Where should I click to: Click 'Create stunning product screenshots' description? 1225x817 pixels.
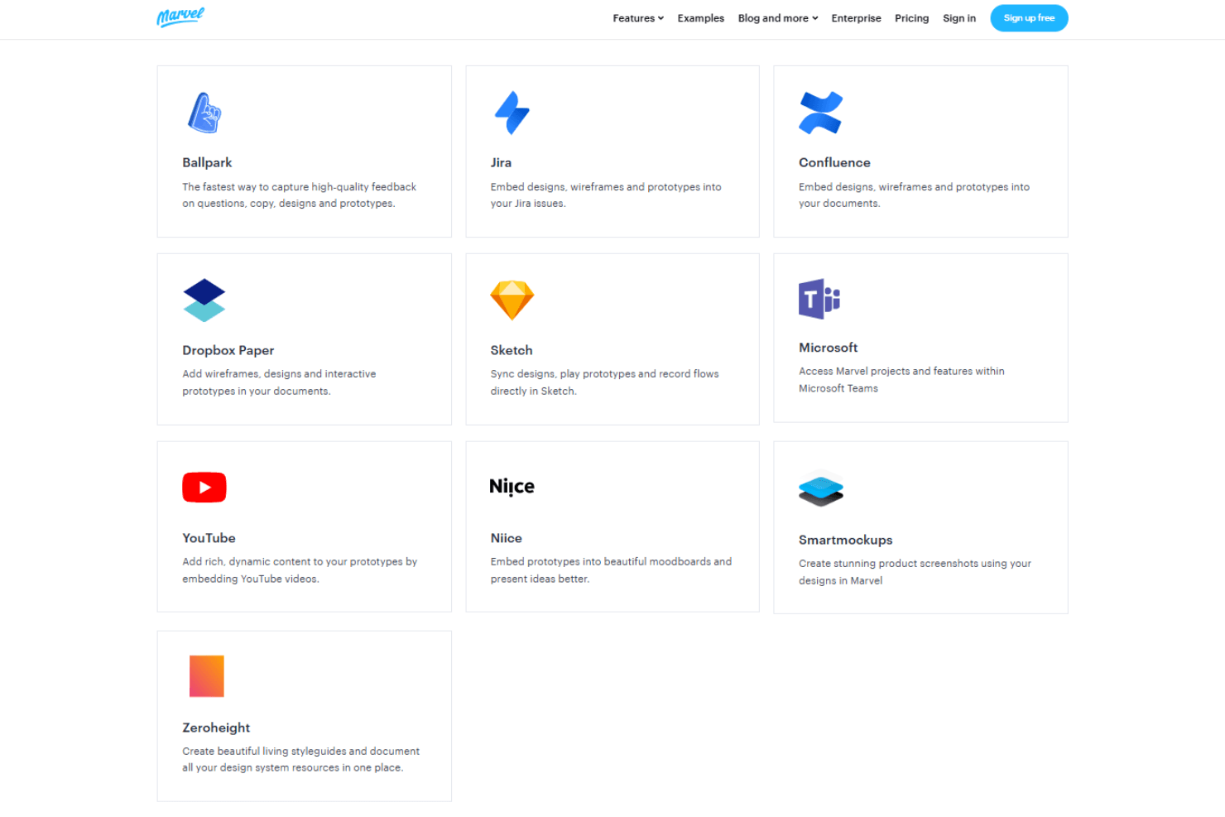[915, 572]
